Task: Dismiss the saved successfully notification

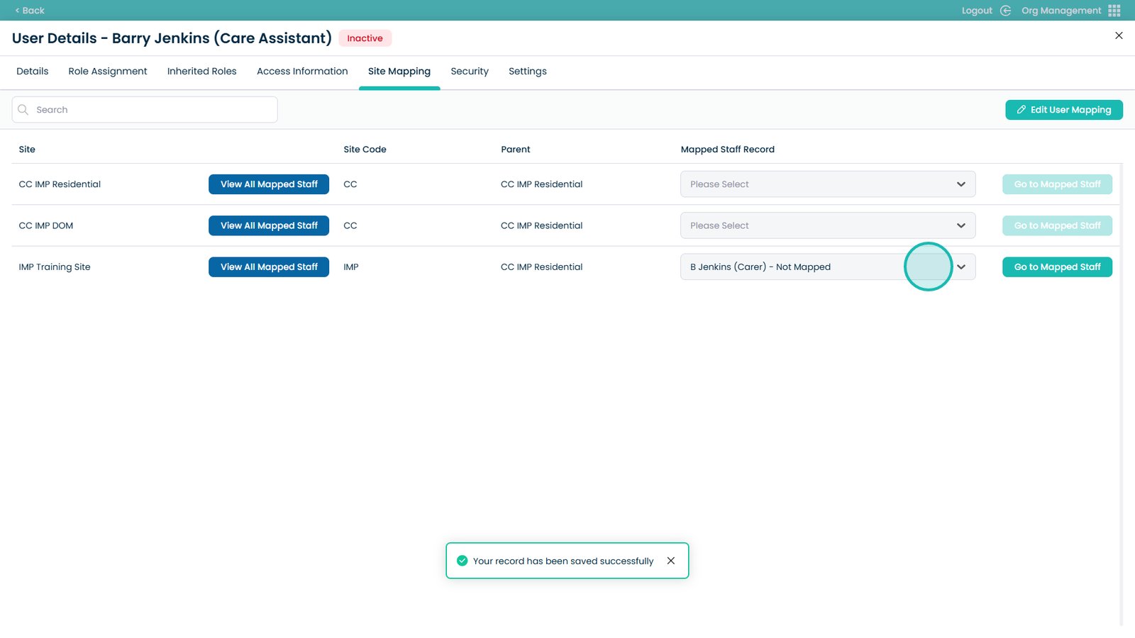Action: (x=670, y=561)
